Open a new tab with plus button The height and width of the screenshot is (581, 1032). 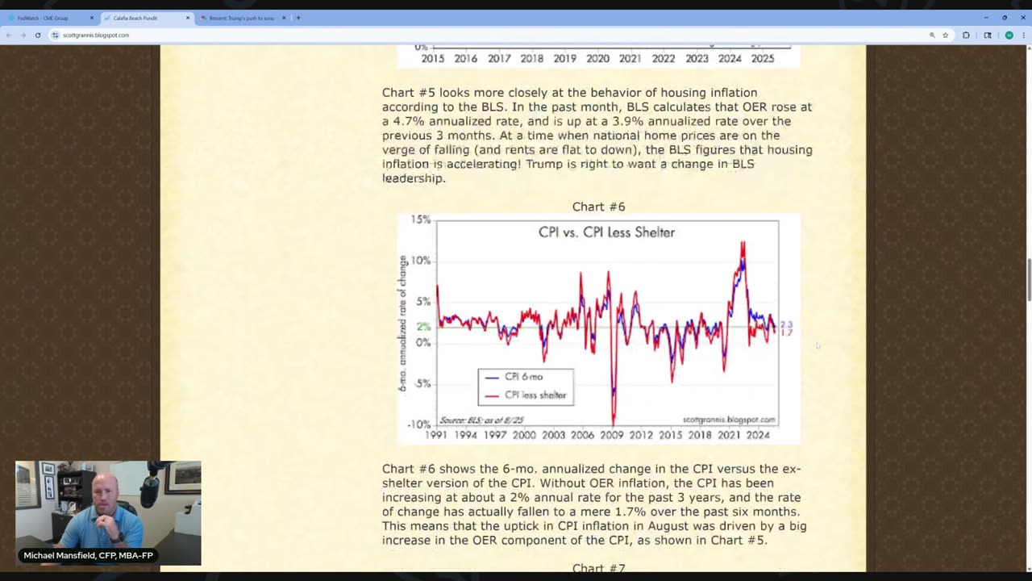298,18
